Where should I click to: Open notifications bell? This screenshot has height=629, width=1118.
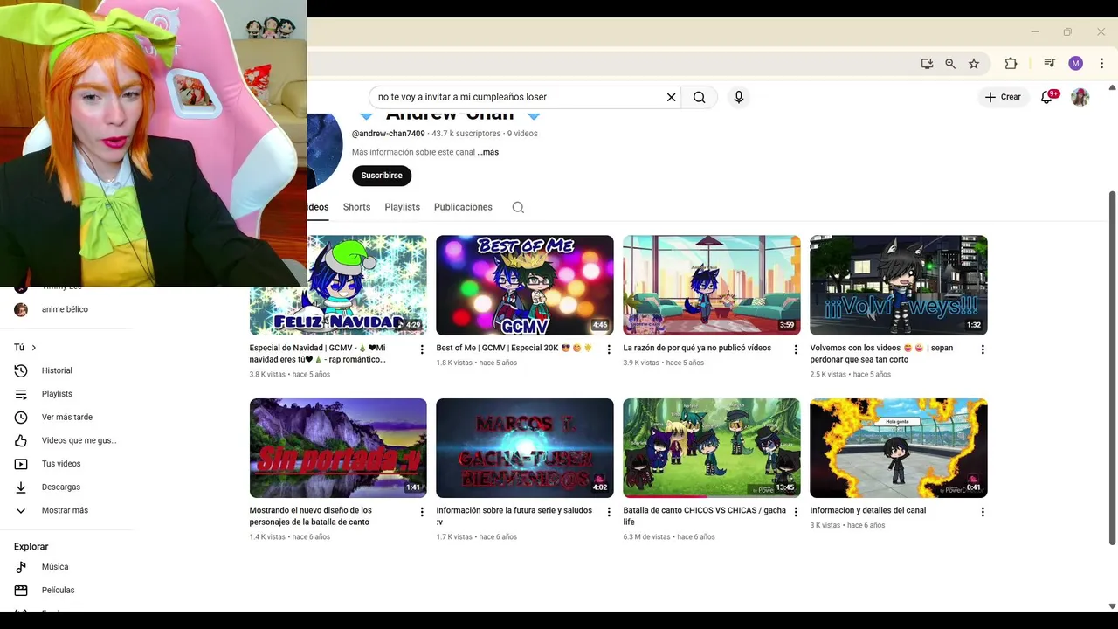[x=1047, y=97]
